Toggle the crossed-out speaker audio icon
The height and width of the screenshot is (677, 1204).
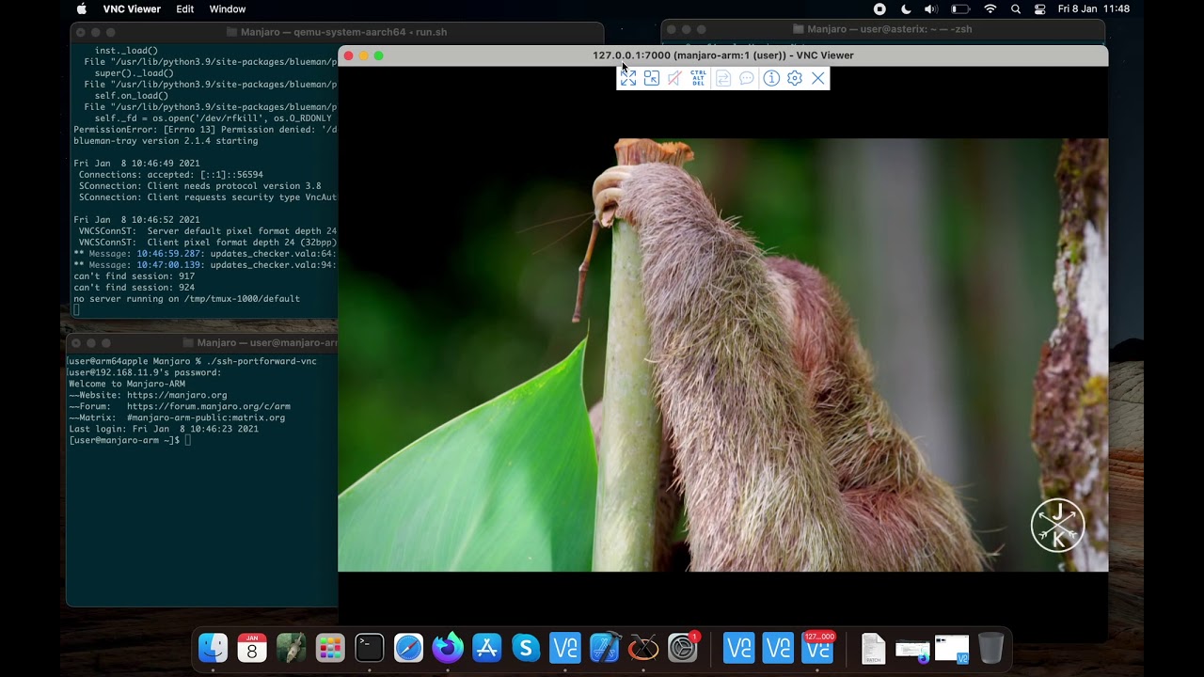point(674,79)
